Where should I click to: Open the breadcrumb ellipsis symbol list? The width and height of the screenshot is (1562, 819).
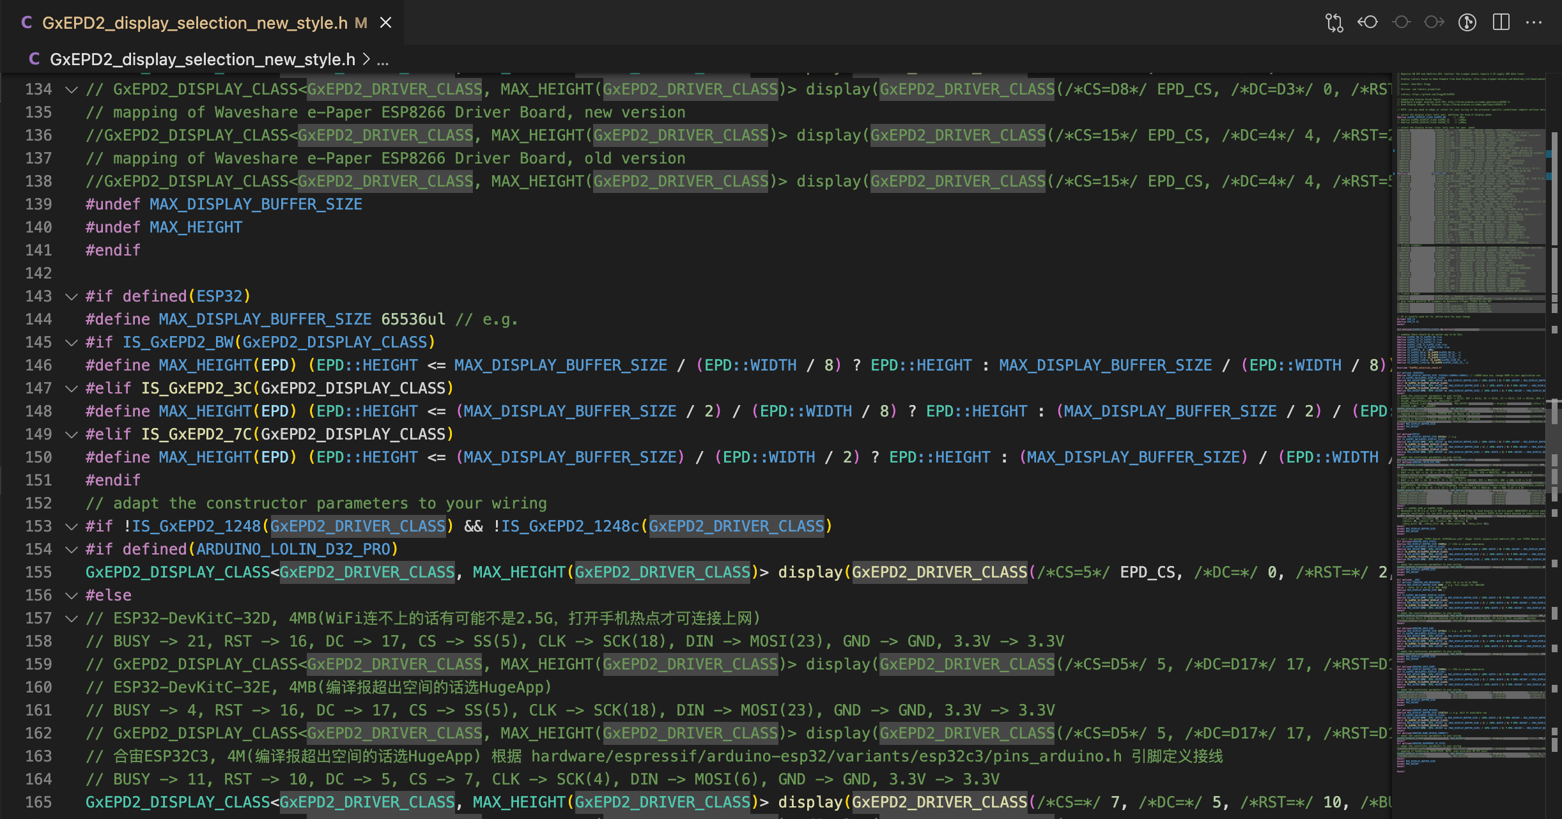click(x=383, y=60)
